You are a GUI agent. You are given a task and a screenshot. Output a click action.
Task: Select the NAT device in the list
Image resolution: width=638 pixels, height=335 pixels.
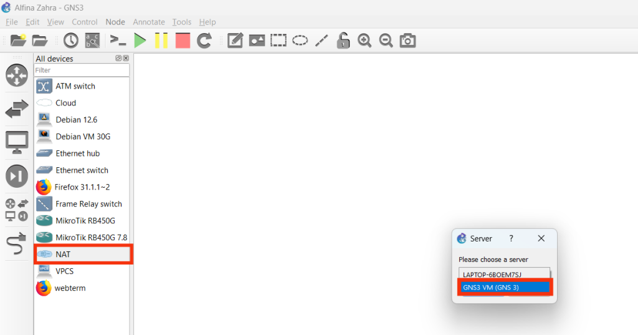(83, 255)
